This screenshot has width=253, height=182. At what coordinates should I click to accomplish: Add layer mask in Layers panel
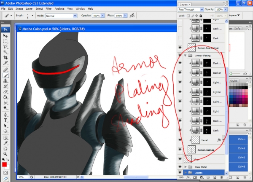coord(195,177)
